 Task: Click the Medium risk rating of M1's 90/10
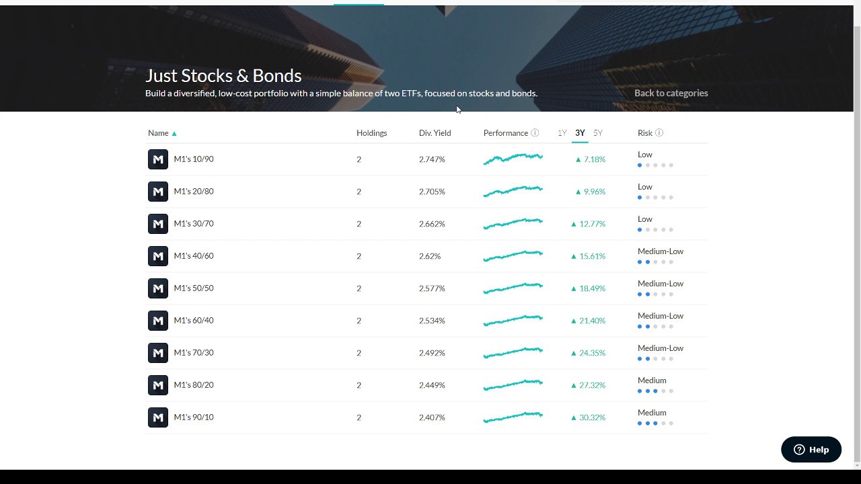point(652,413)
